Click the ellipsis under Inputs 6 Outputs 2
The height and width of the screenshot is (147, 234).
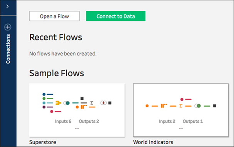tap(77, 129)
